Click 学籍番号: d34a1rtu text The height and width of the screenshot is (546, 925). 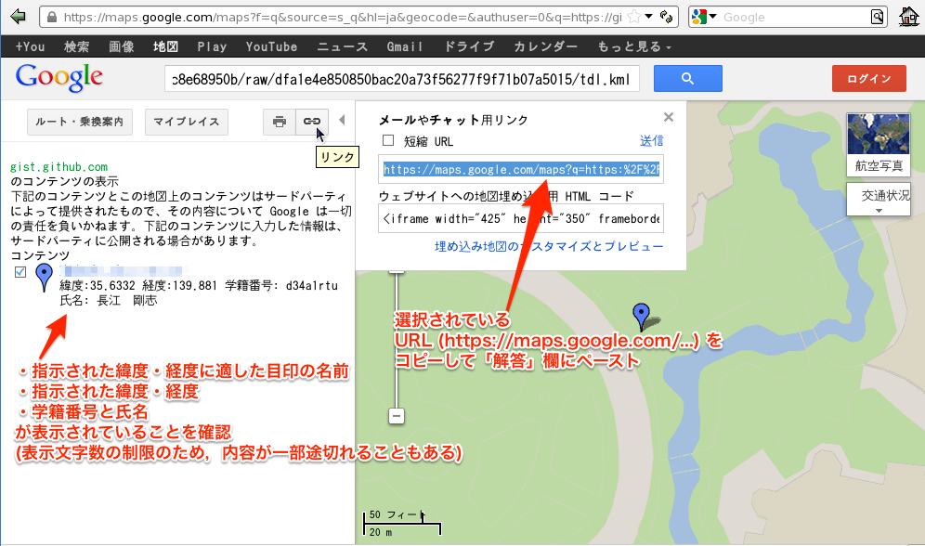point(281,286)
